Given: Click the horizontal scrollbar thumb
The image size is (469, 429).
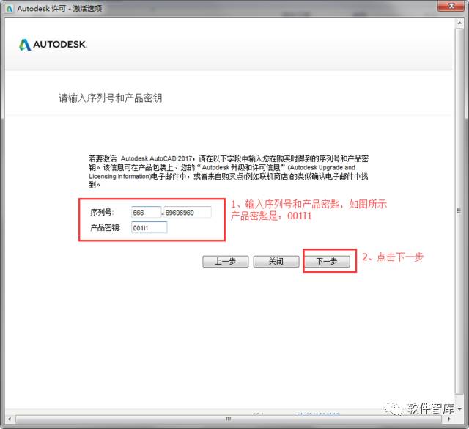Looking at the screenshot, I should (229, 419).
